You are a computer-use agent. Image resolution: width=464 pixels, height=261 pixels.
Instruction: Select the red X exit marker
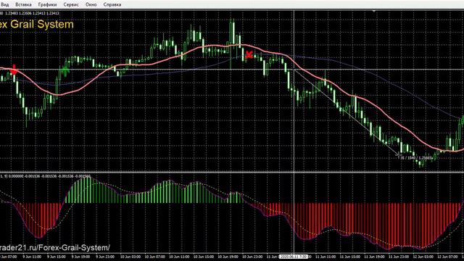[x=249, y=55]
